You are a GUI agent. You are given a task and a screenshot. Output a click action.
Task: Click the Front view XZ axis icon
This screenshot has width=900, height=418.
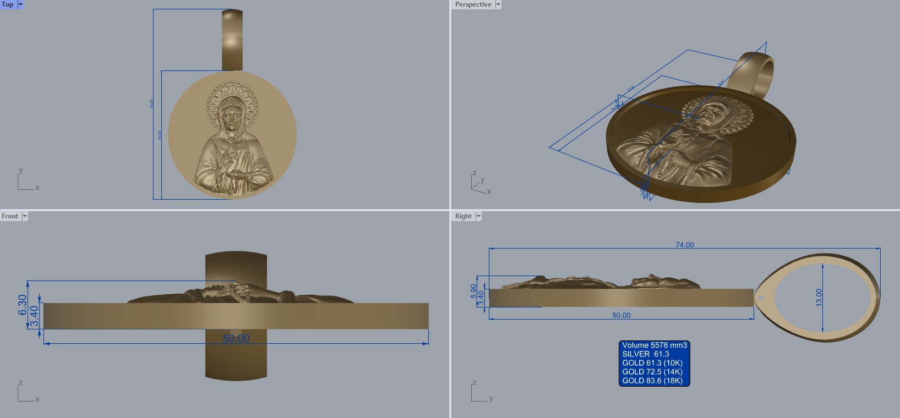coord(28,391)
